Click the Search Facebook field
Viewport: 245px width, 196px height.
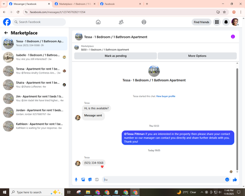coord(39,22)
